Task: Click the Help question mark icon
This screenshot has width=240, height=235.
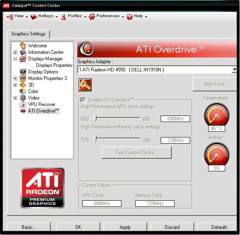Action: (130, 16)
